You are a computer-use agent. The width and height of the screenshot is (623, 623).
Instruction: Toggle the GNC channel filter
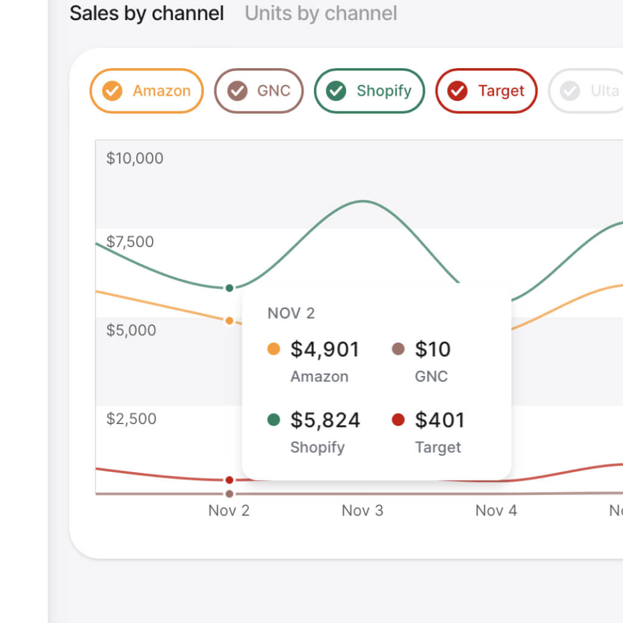[259, 91]
